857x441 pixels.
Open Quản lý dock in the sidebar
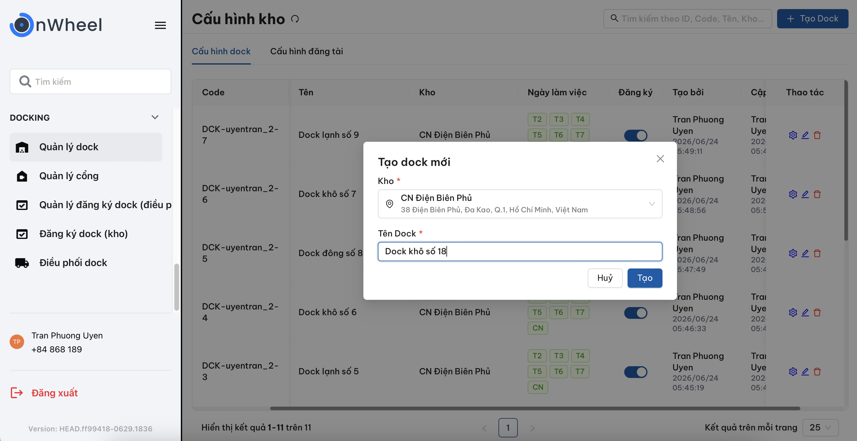[86, 147]
